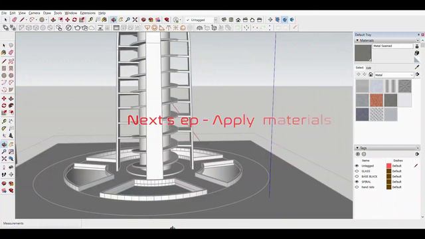The height and width of the screenshot is (239, 425).
Task: Click the Name column header in Tags
Action: 365,161
